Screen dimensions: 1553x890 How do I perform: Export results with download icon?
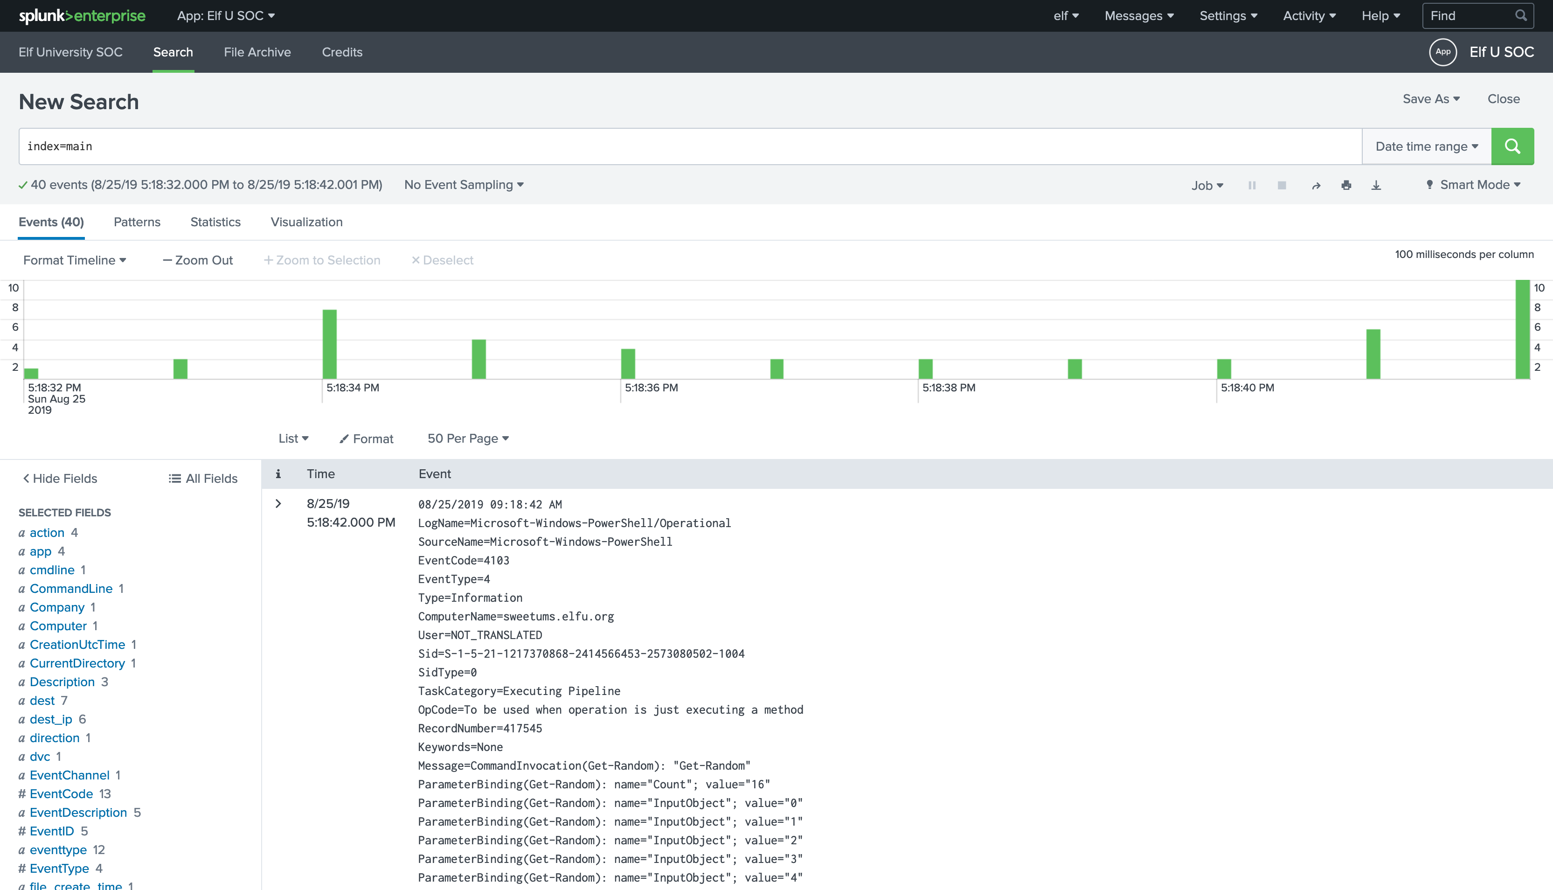click(x=1376, y=185)
